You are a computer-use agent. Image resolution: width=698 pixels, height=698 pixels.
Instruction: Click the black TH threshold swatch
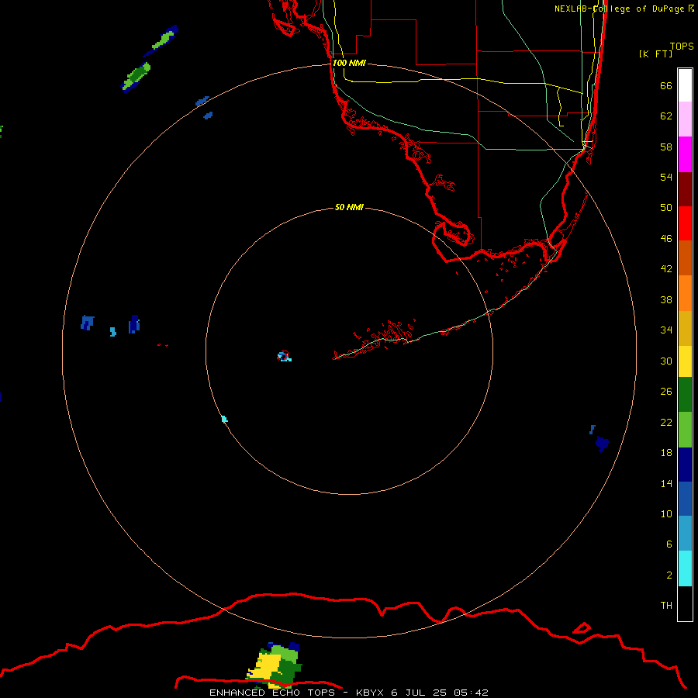pos(685,603)
